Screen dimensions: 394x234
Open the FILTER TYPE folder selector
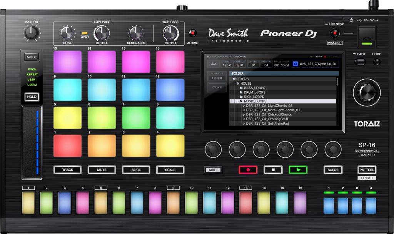(x=217, y=78)
